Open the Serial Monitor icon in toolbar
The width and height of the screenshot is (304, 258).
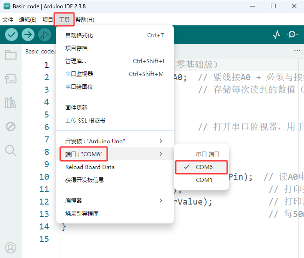pyautogui.click(x=293, y=35)
